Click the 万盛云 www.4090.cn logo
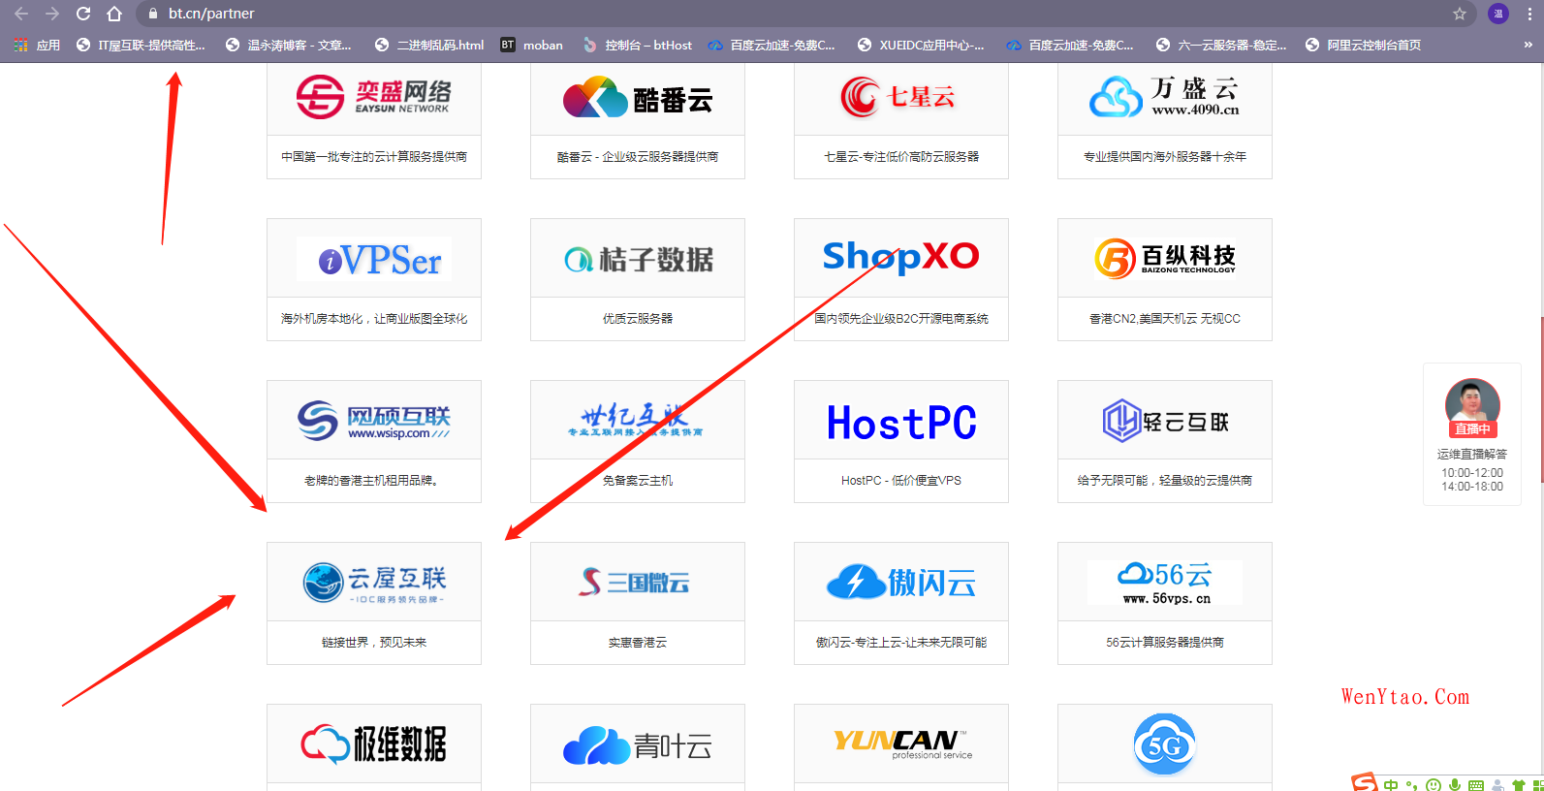The image size is (1544, 791). coord(1165,97)
